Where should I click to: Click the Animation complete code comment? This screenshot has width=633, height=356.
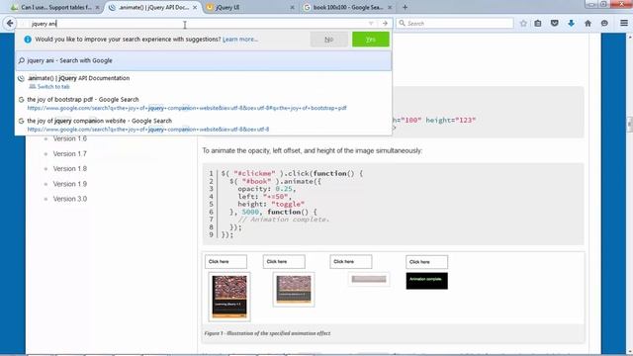[284, 220]
